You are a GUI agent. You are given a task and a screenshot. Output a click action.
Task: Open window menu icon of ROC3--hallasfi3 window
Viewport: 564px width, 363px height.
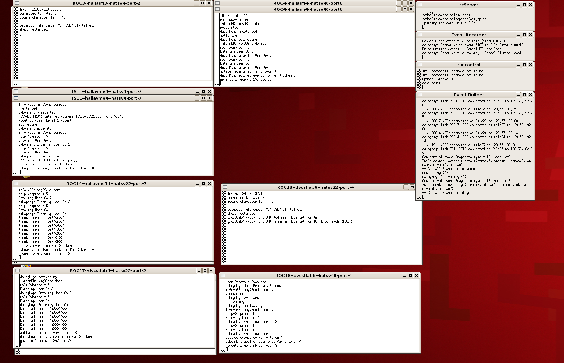click(17, 3)
